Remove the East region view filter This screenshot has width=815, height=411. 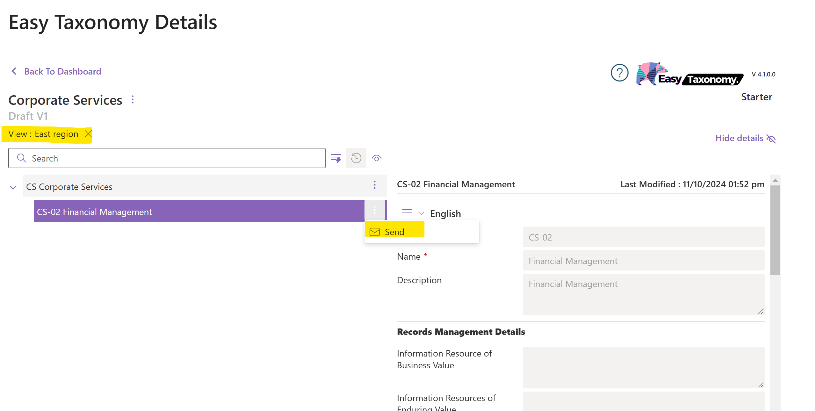pos(88,134)
